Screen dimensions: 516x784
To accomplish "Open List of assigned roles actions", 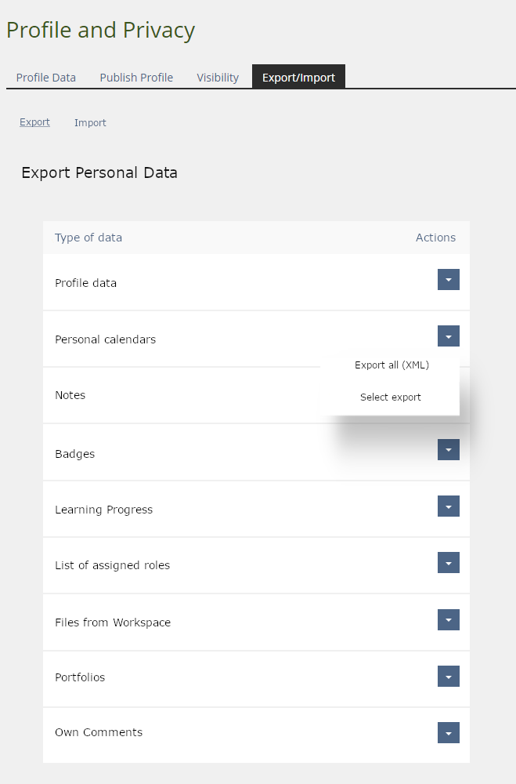I will (x=448, y=563).
